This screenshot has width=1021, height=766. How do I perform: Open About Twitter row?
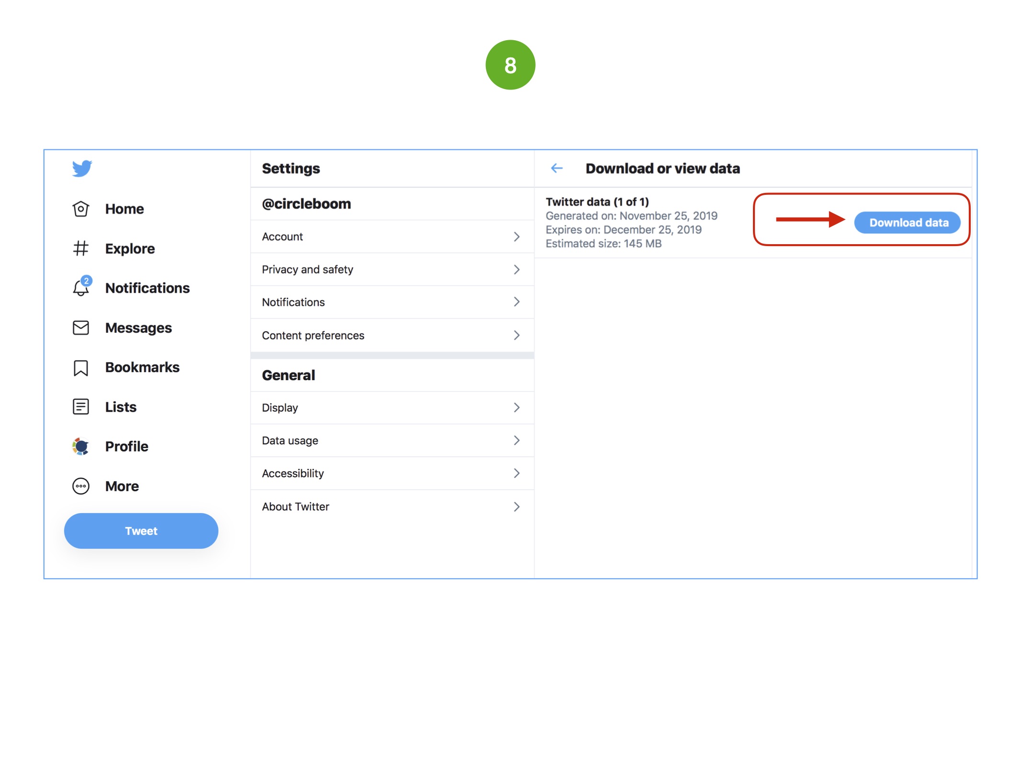tap(392, 507)
